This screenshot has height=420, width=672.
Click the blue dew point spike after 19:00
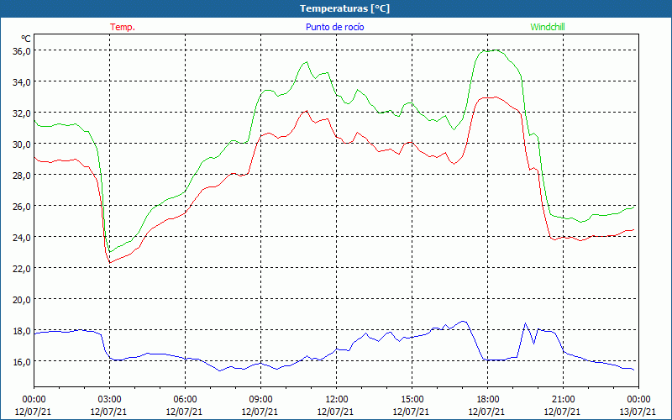pyautogui.click(x=526, y=324)
